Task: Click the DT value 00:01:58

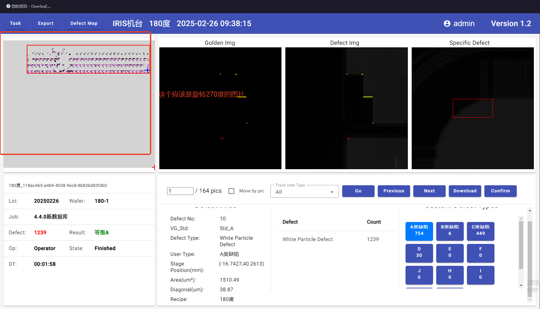Action: point(45,264)
